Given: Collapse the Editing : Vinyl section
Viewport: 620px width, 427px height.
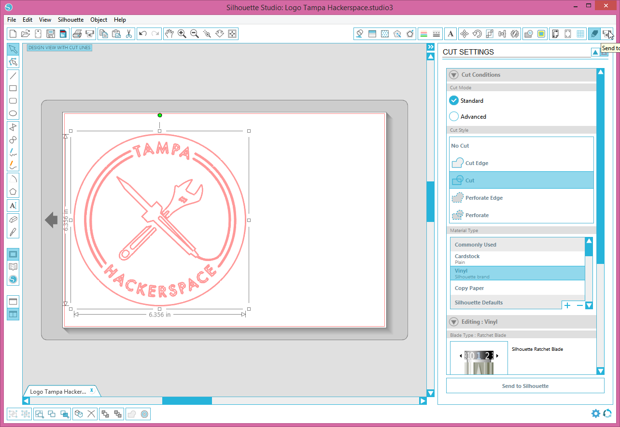Looking at the screenshot, I should point(453,322).
